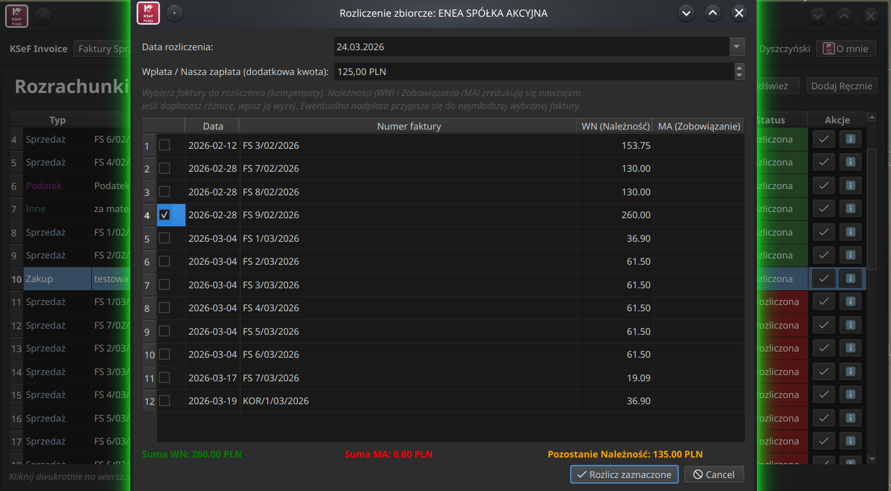
Task: Click the KSeF logo icon in the dialog title bar
Action: [148, 13]
